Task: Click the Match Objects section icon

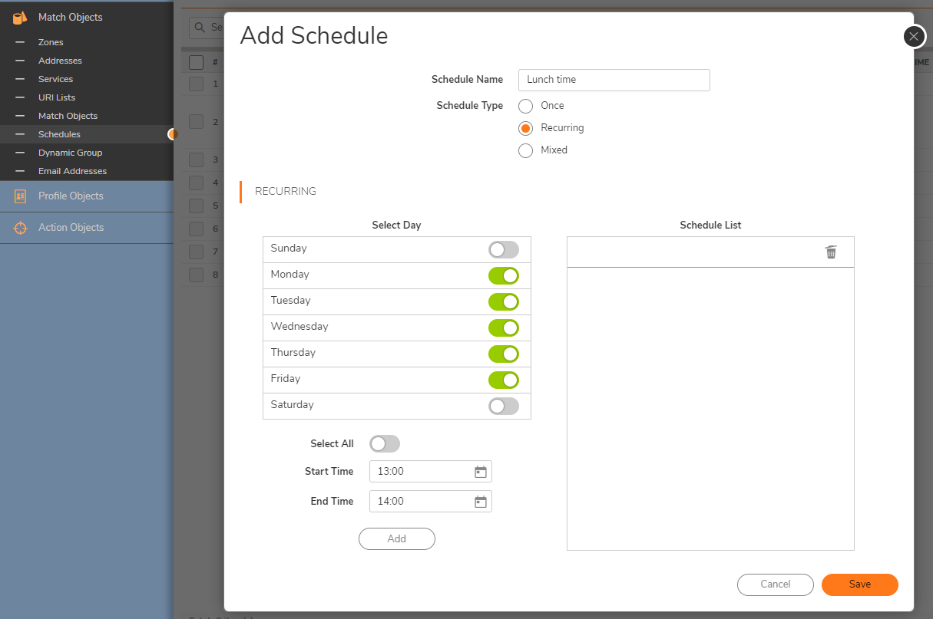Action: [20, 17]
